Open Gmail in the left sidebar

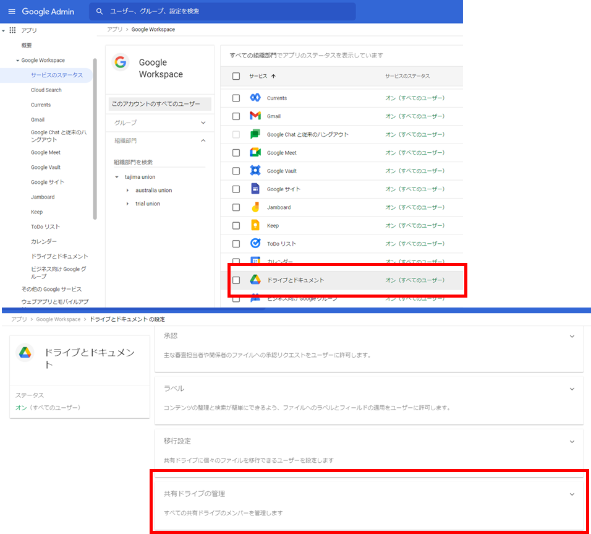(38, 119)
